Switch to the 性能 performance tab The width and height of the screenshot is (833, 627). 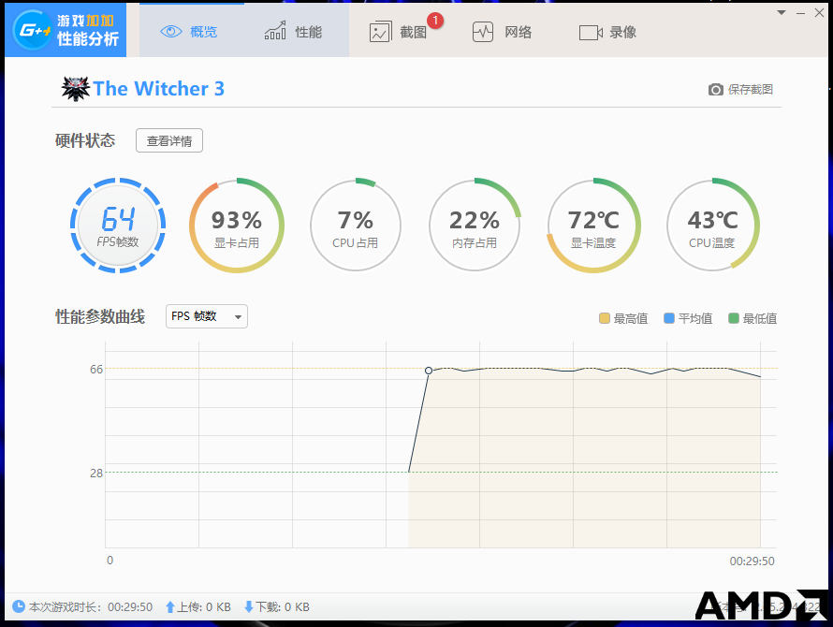[x=297, y=31]
